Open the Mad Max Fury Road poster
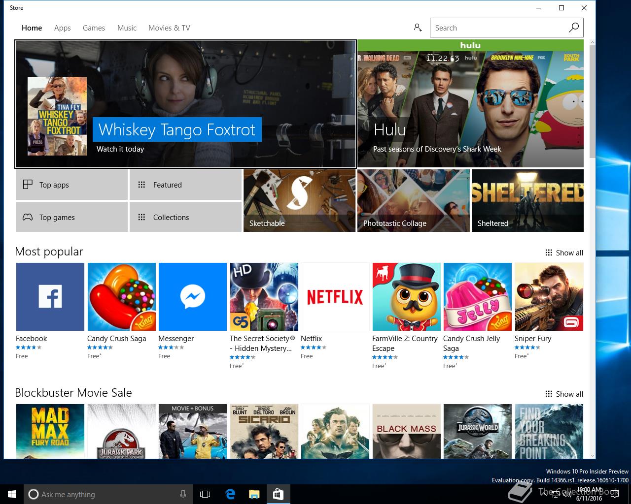Viewport: 631px width, 504px height. [50, 431]
